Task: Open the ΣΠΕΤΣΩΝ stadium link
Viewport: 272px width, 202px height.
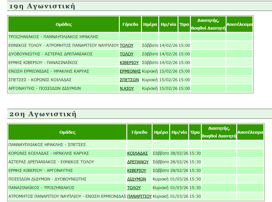Action: point(129,80)
